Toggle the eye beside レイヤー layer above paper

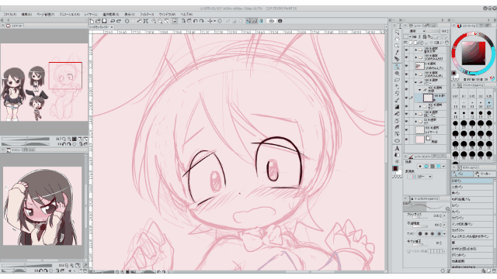point(406,130)
